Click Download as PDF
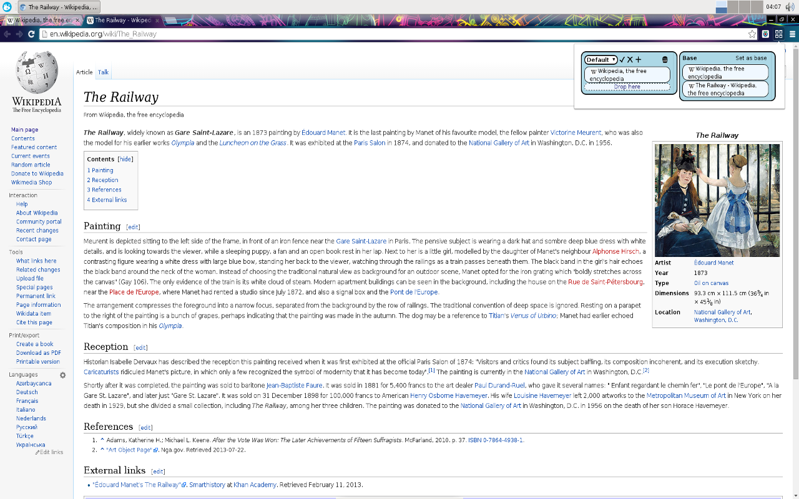799x499 pixels. (x=39, y=353)
